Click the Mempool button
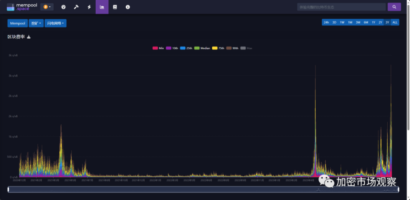This screenshot has width=410, height=200. pos(17,23)
